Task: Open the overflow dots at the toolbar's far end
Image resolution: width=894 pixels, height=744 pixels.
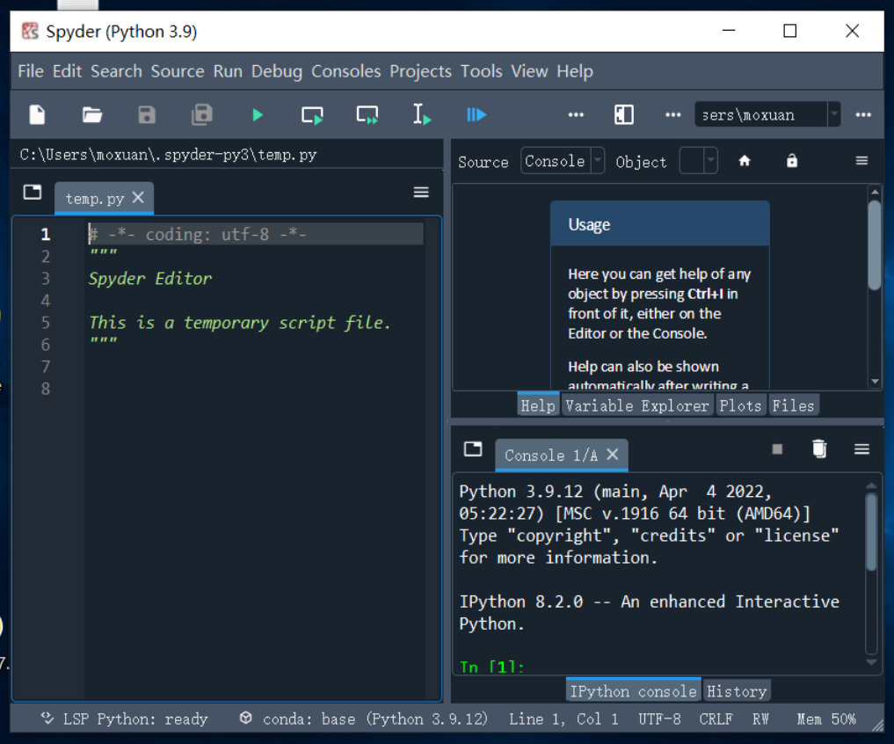Action: coord(863,115)
